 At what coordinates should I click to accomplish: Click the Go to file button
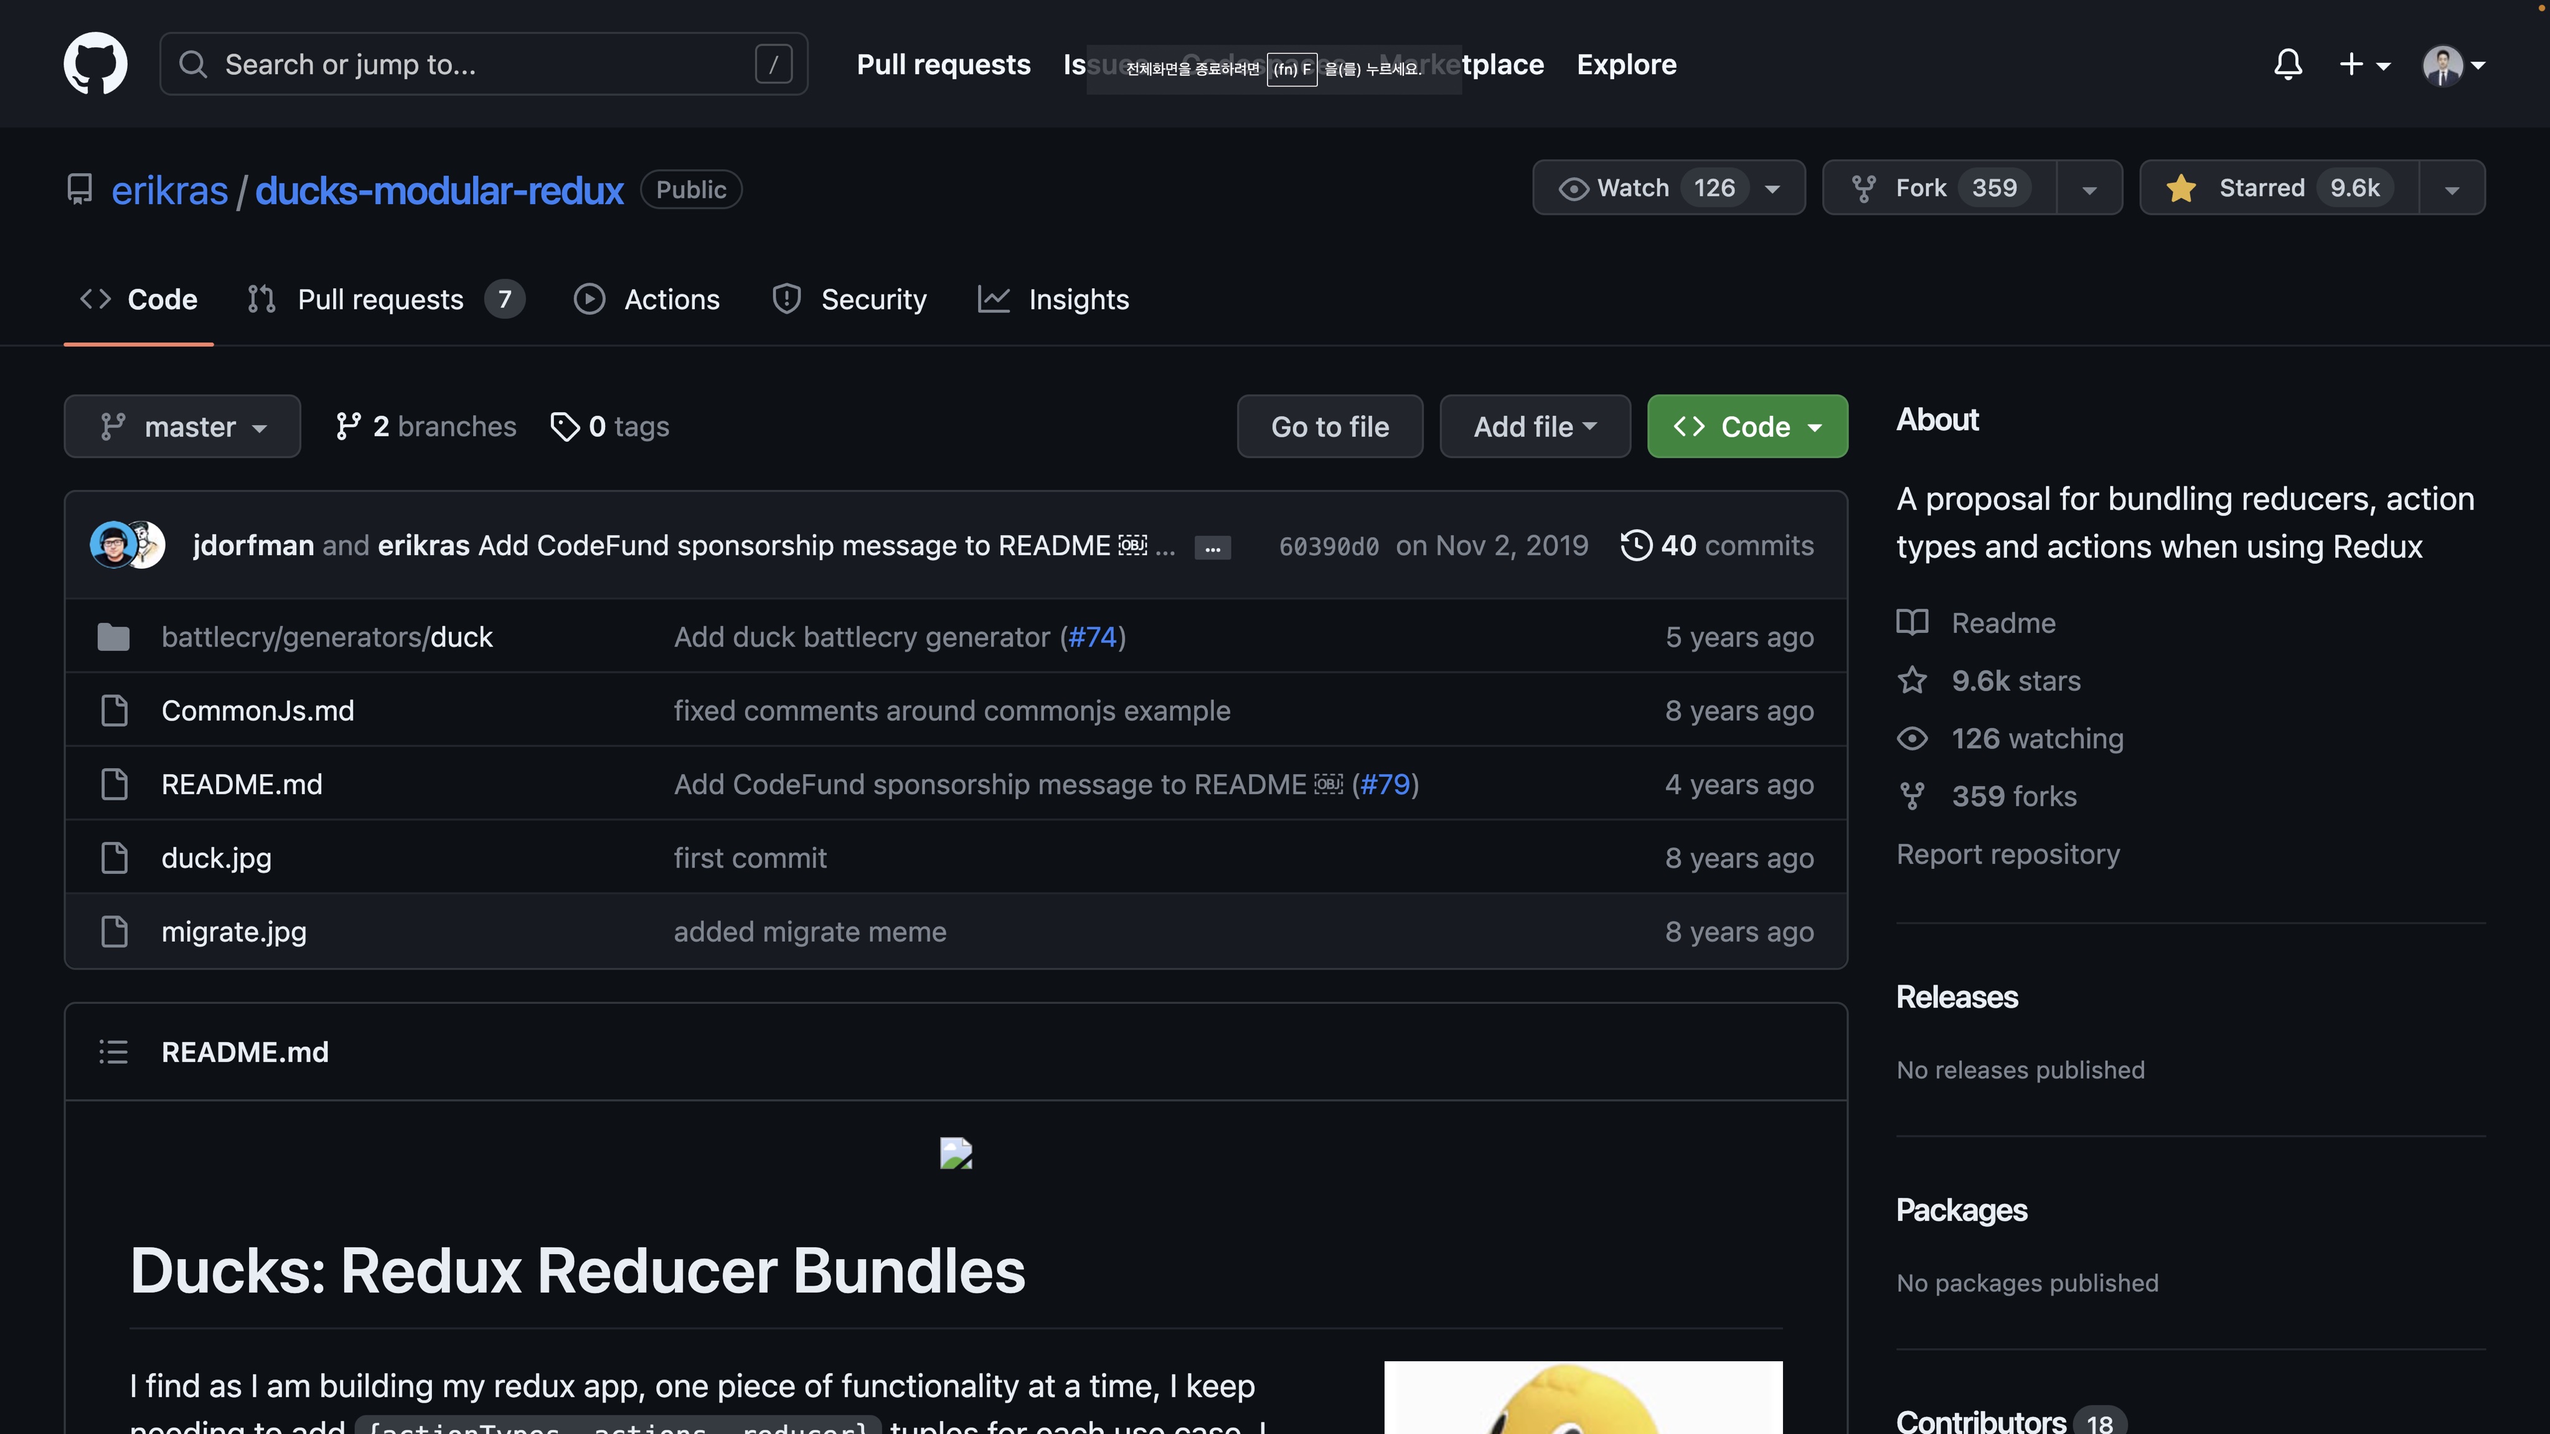coord(1329,426)
